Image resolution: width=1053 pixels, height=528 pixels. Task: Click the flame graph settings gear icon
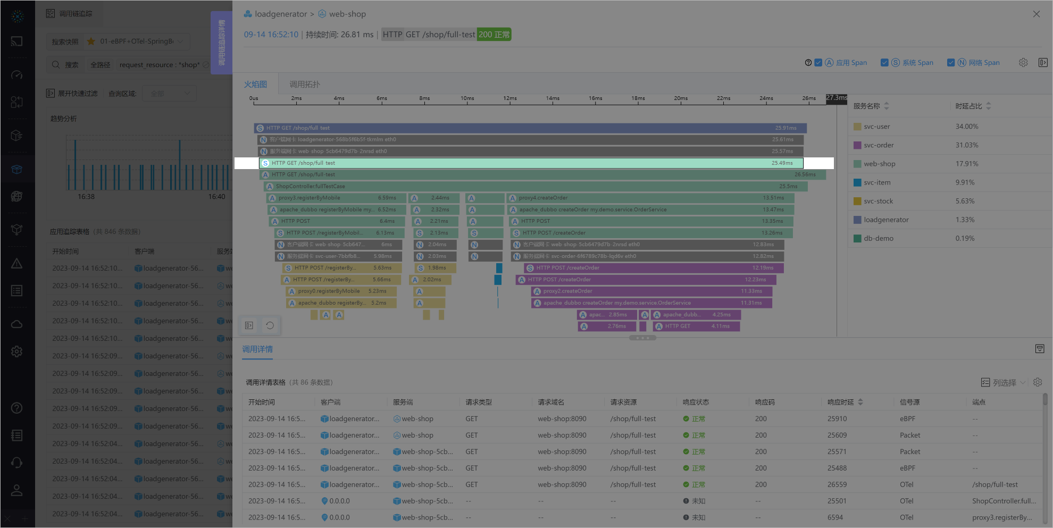pos(1023,63)
